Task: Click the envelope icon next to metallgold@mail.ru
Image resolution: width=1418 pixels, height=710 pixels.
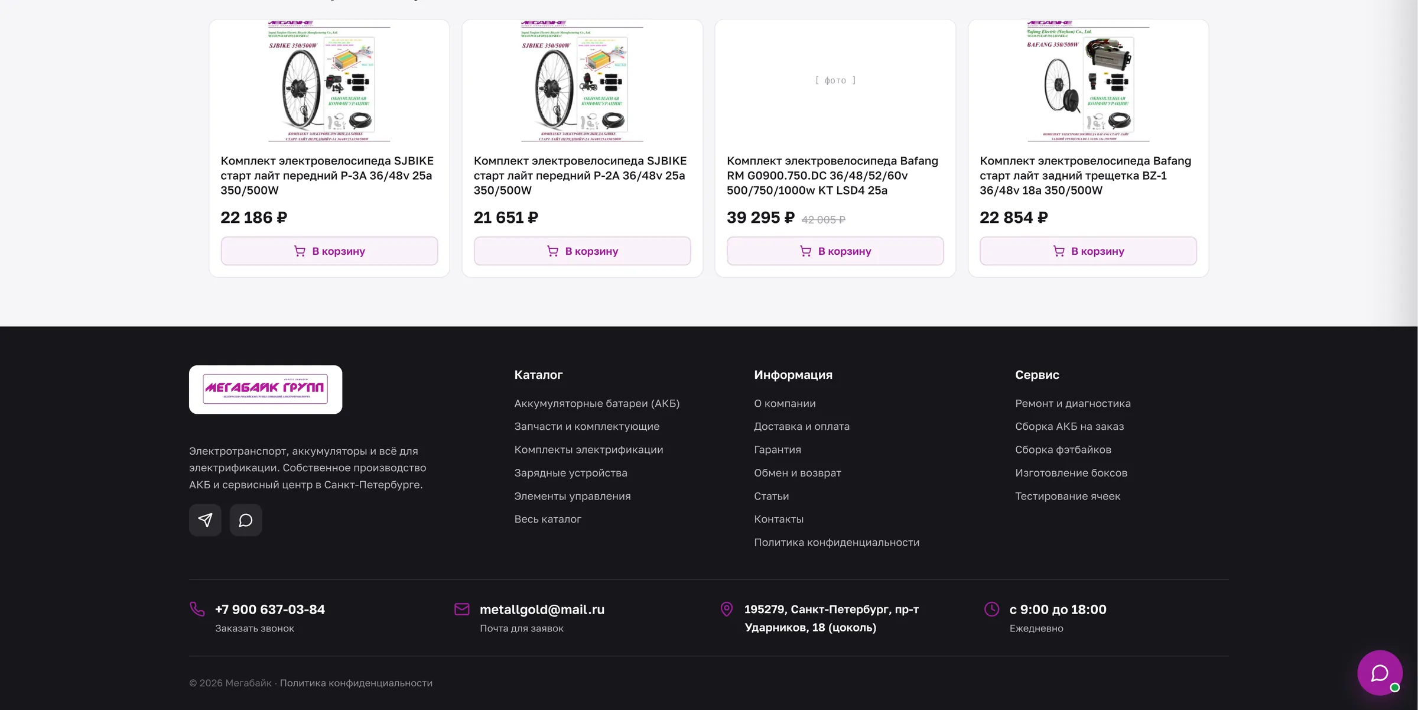Action: coord(462,609)
